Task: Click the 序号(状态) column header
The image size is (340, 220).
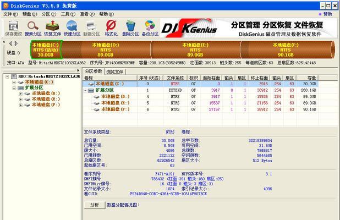Action: [150, 78]
